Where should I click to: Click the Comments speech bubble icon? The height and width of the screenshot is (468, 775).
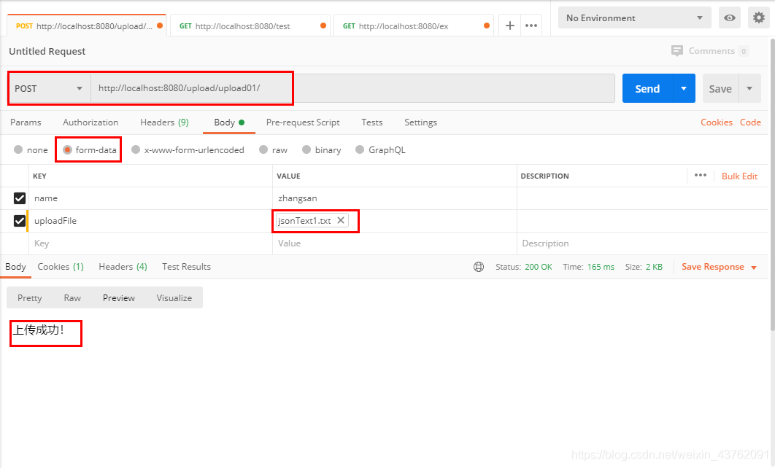677,51
